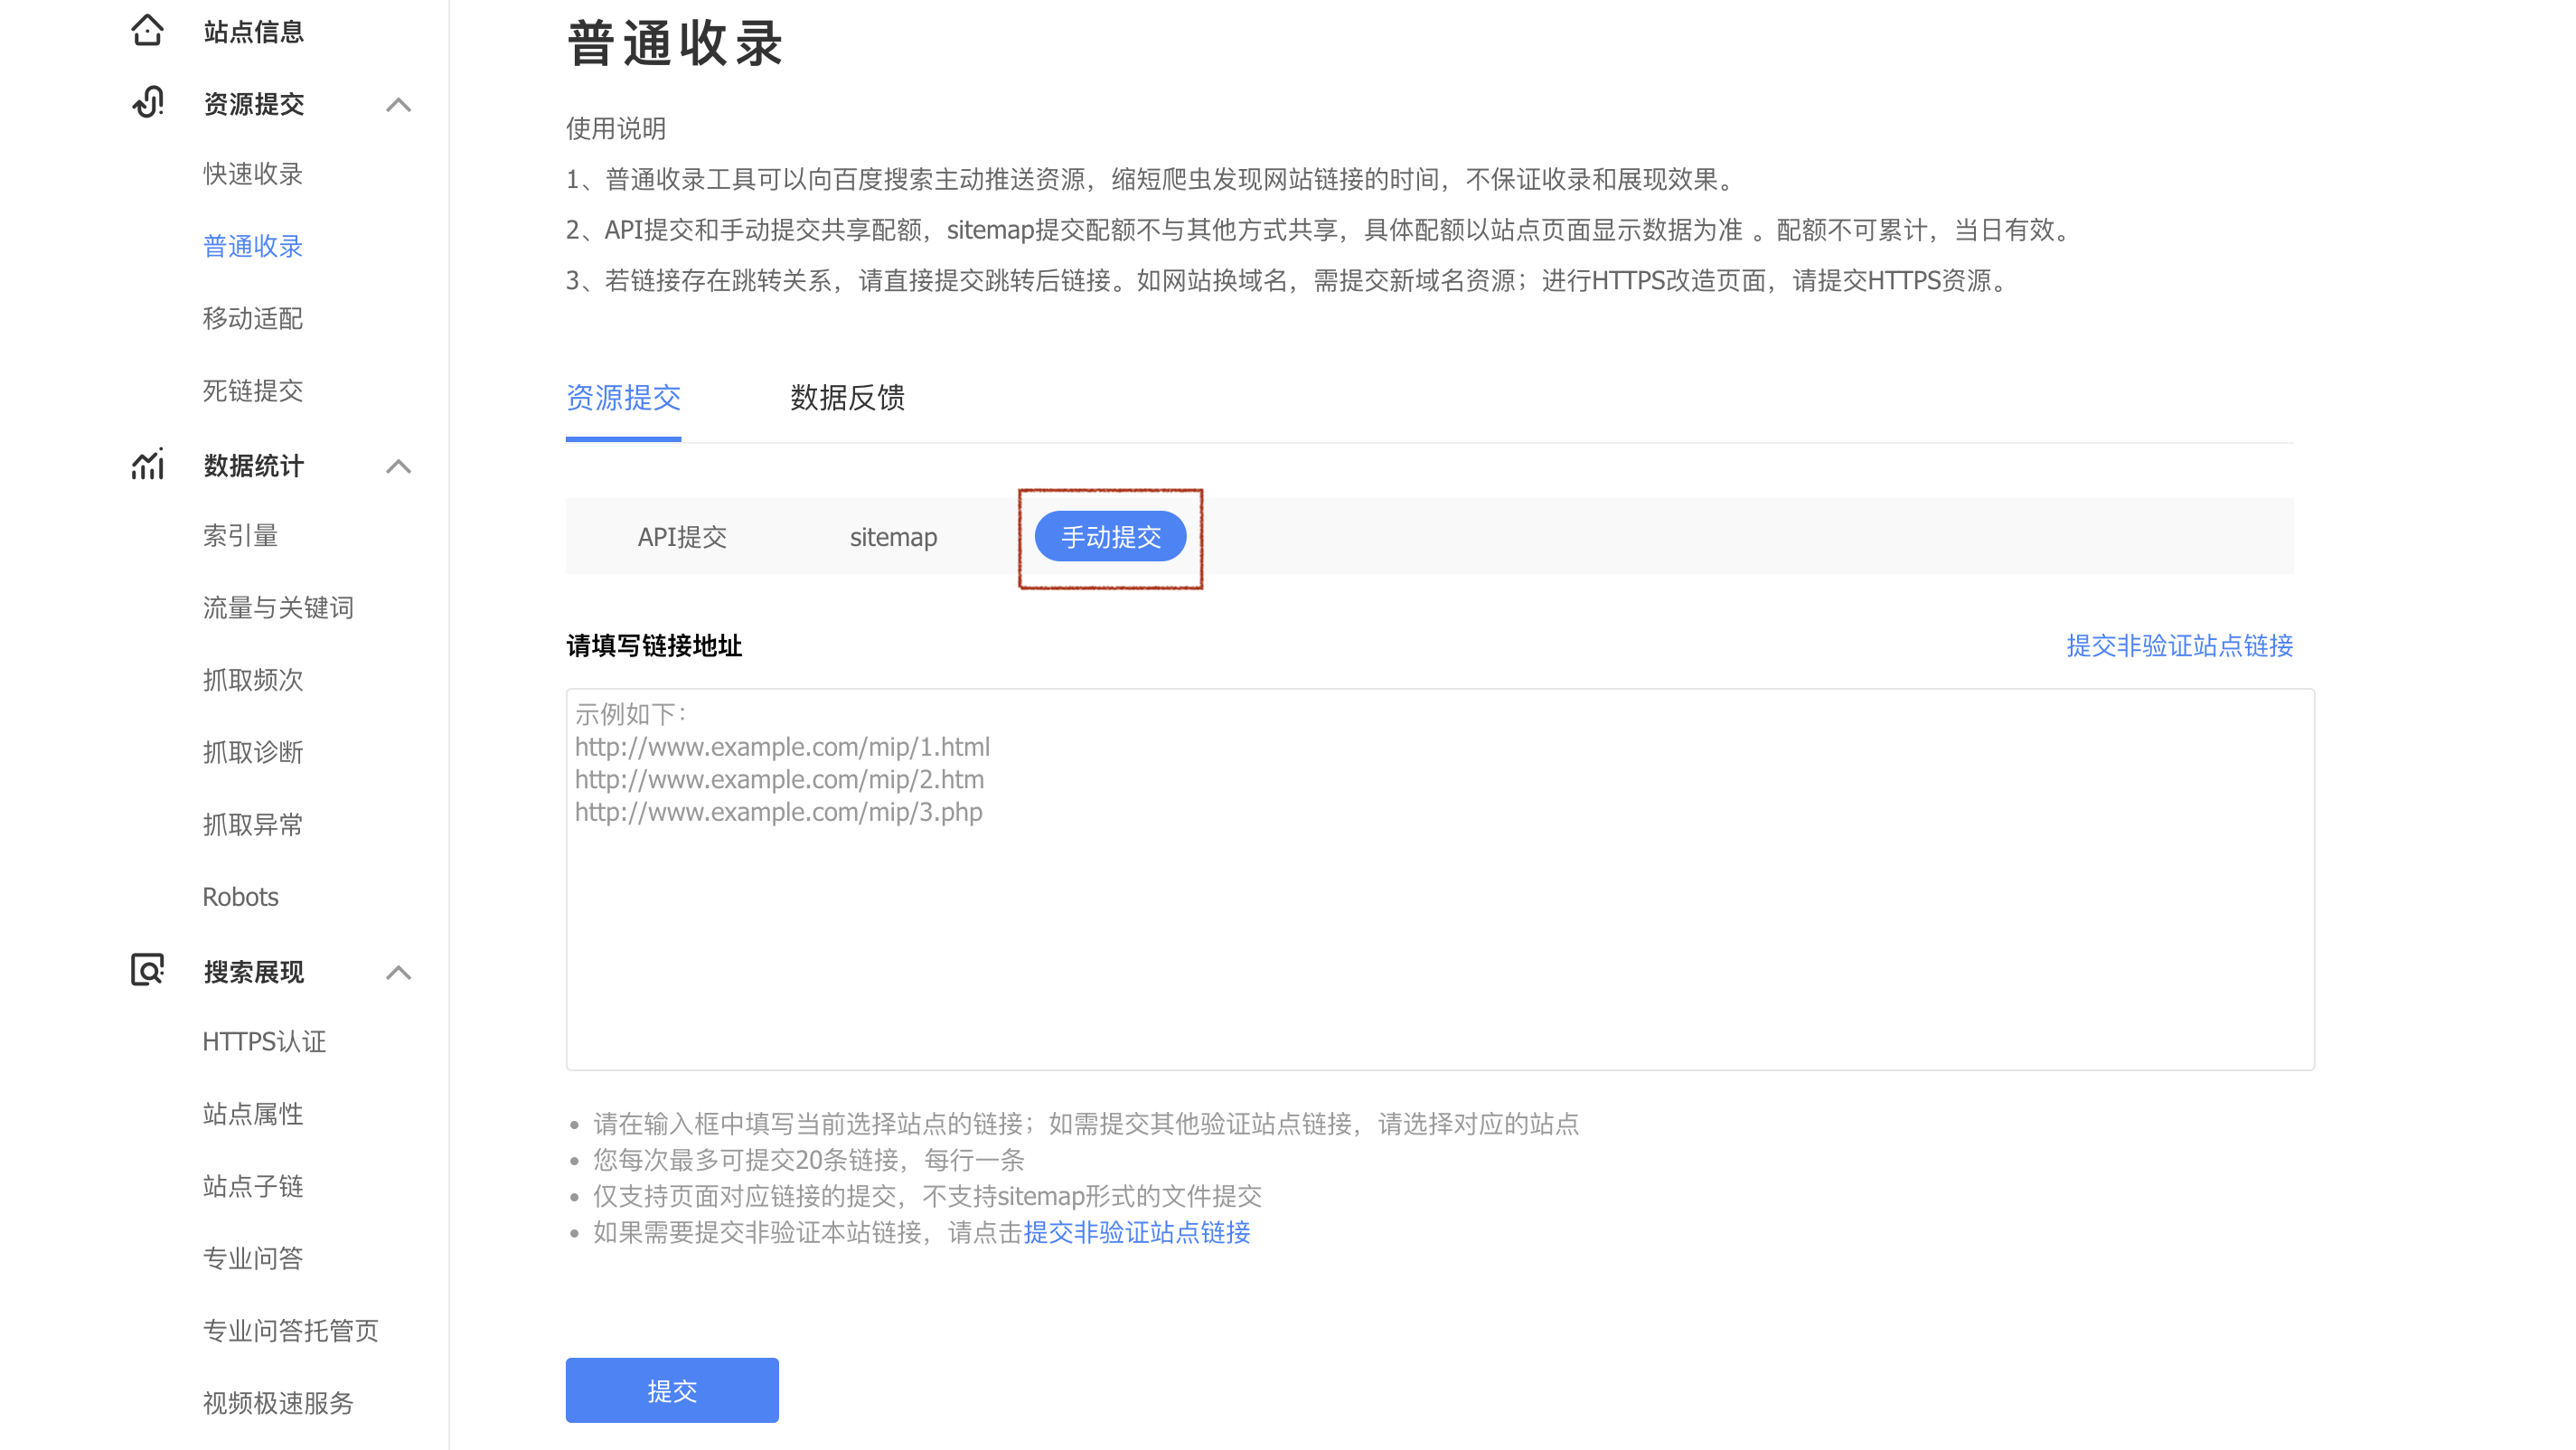Viewport: 2576px width, 1450px height.
Task: Open 站点属性 in the sidebar
Action: (x=253, y=1113)
